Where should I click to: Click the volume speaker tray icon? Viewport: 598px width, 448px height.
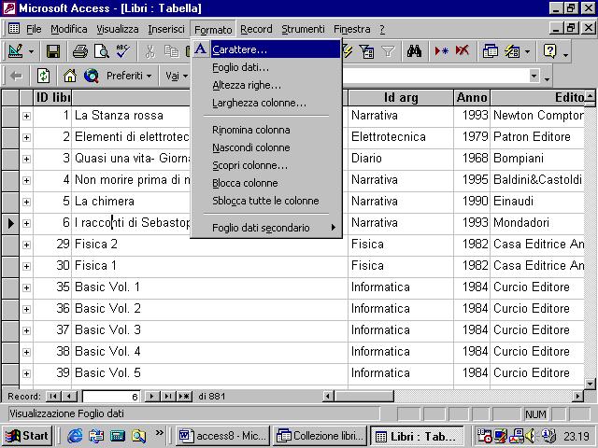(530, 436)
